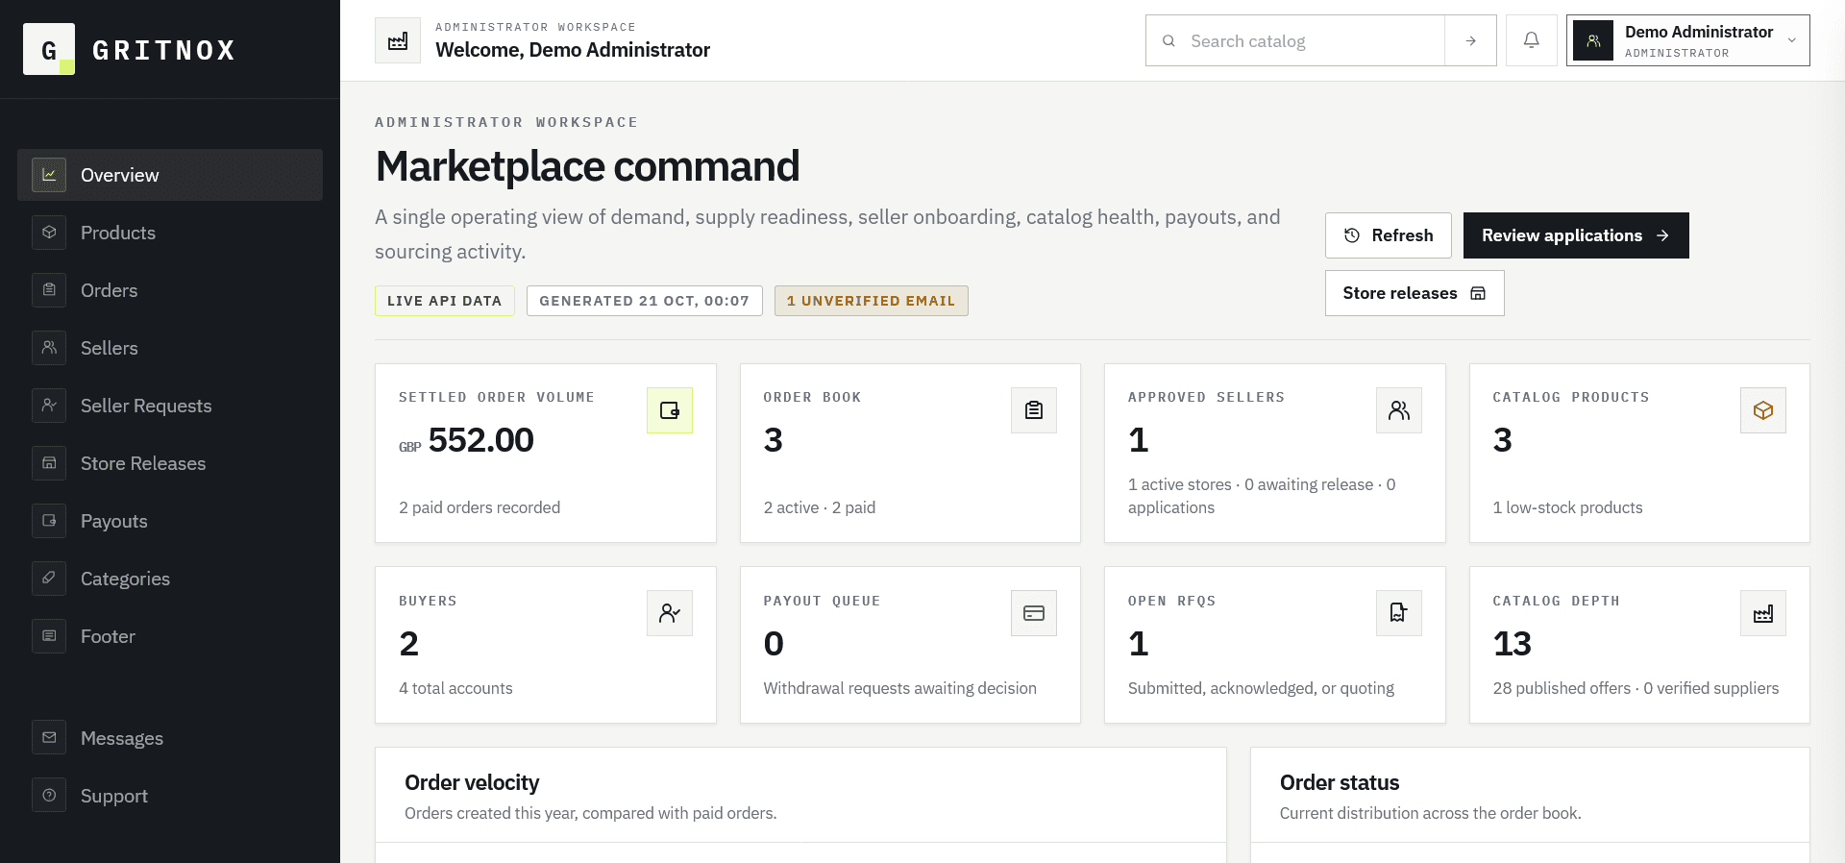Image resolution: width=1845 pixels, height=863 pixels.
Task: Click "1 low-stock products" text
Action: tap(1568, 507)
